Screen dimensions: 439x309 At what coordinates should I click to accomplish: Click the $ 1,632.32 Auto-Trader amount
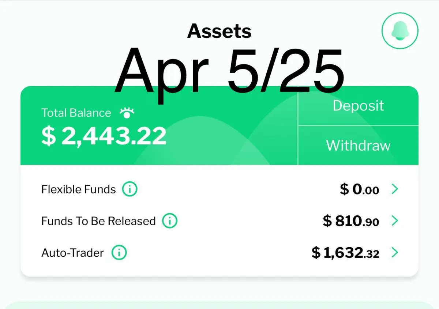[x=345, y=253]
